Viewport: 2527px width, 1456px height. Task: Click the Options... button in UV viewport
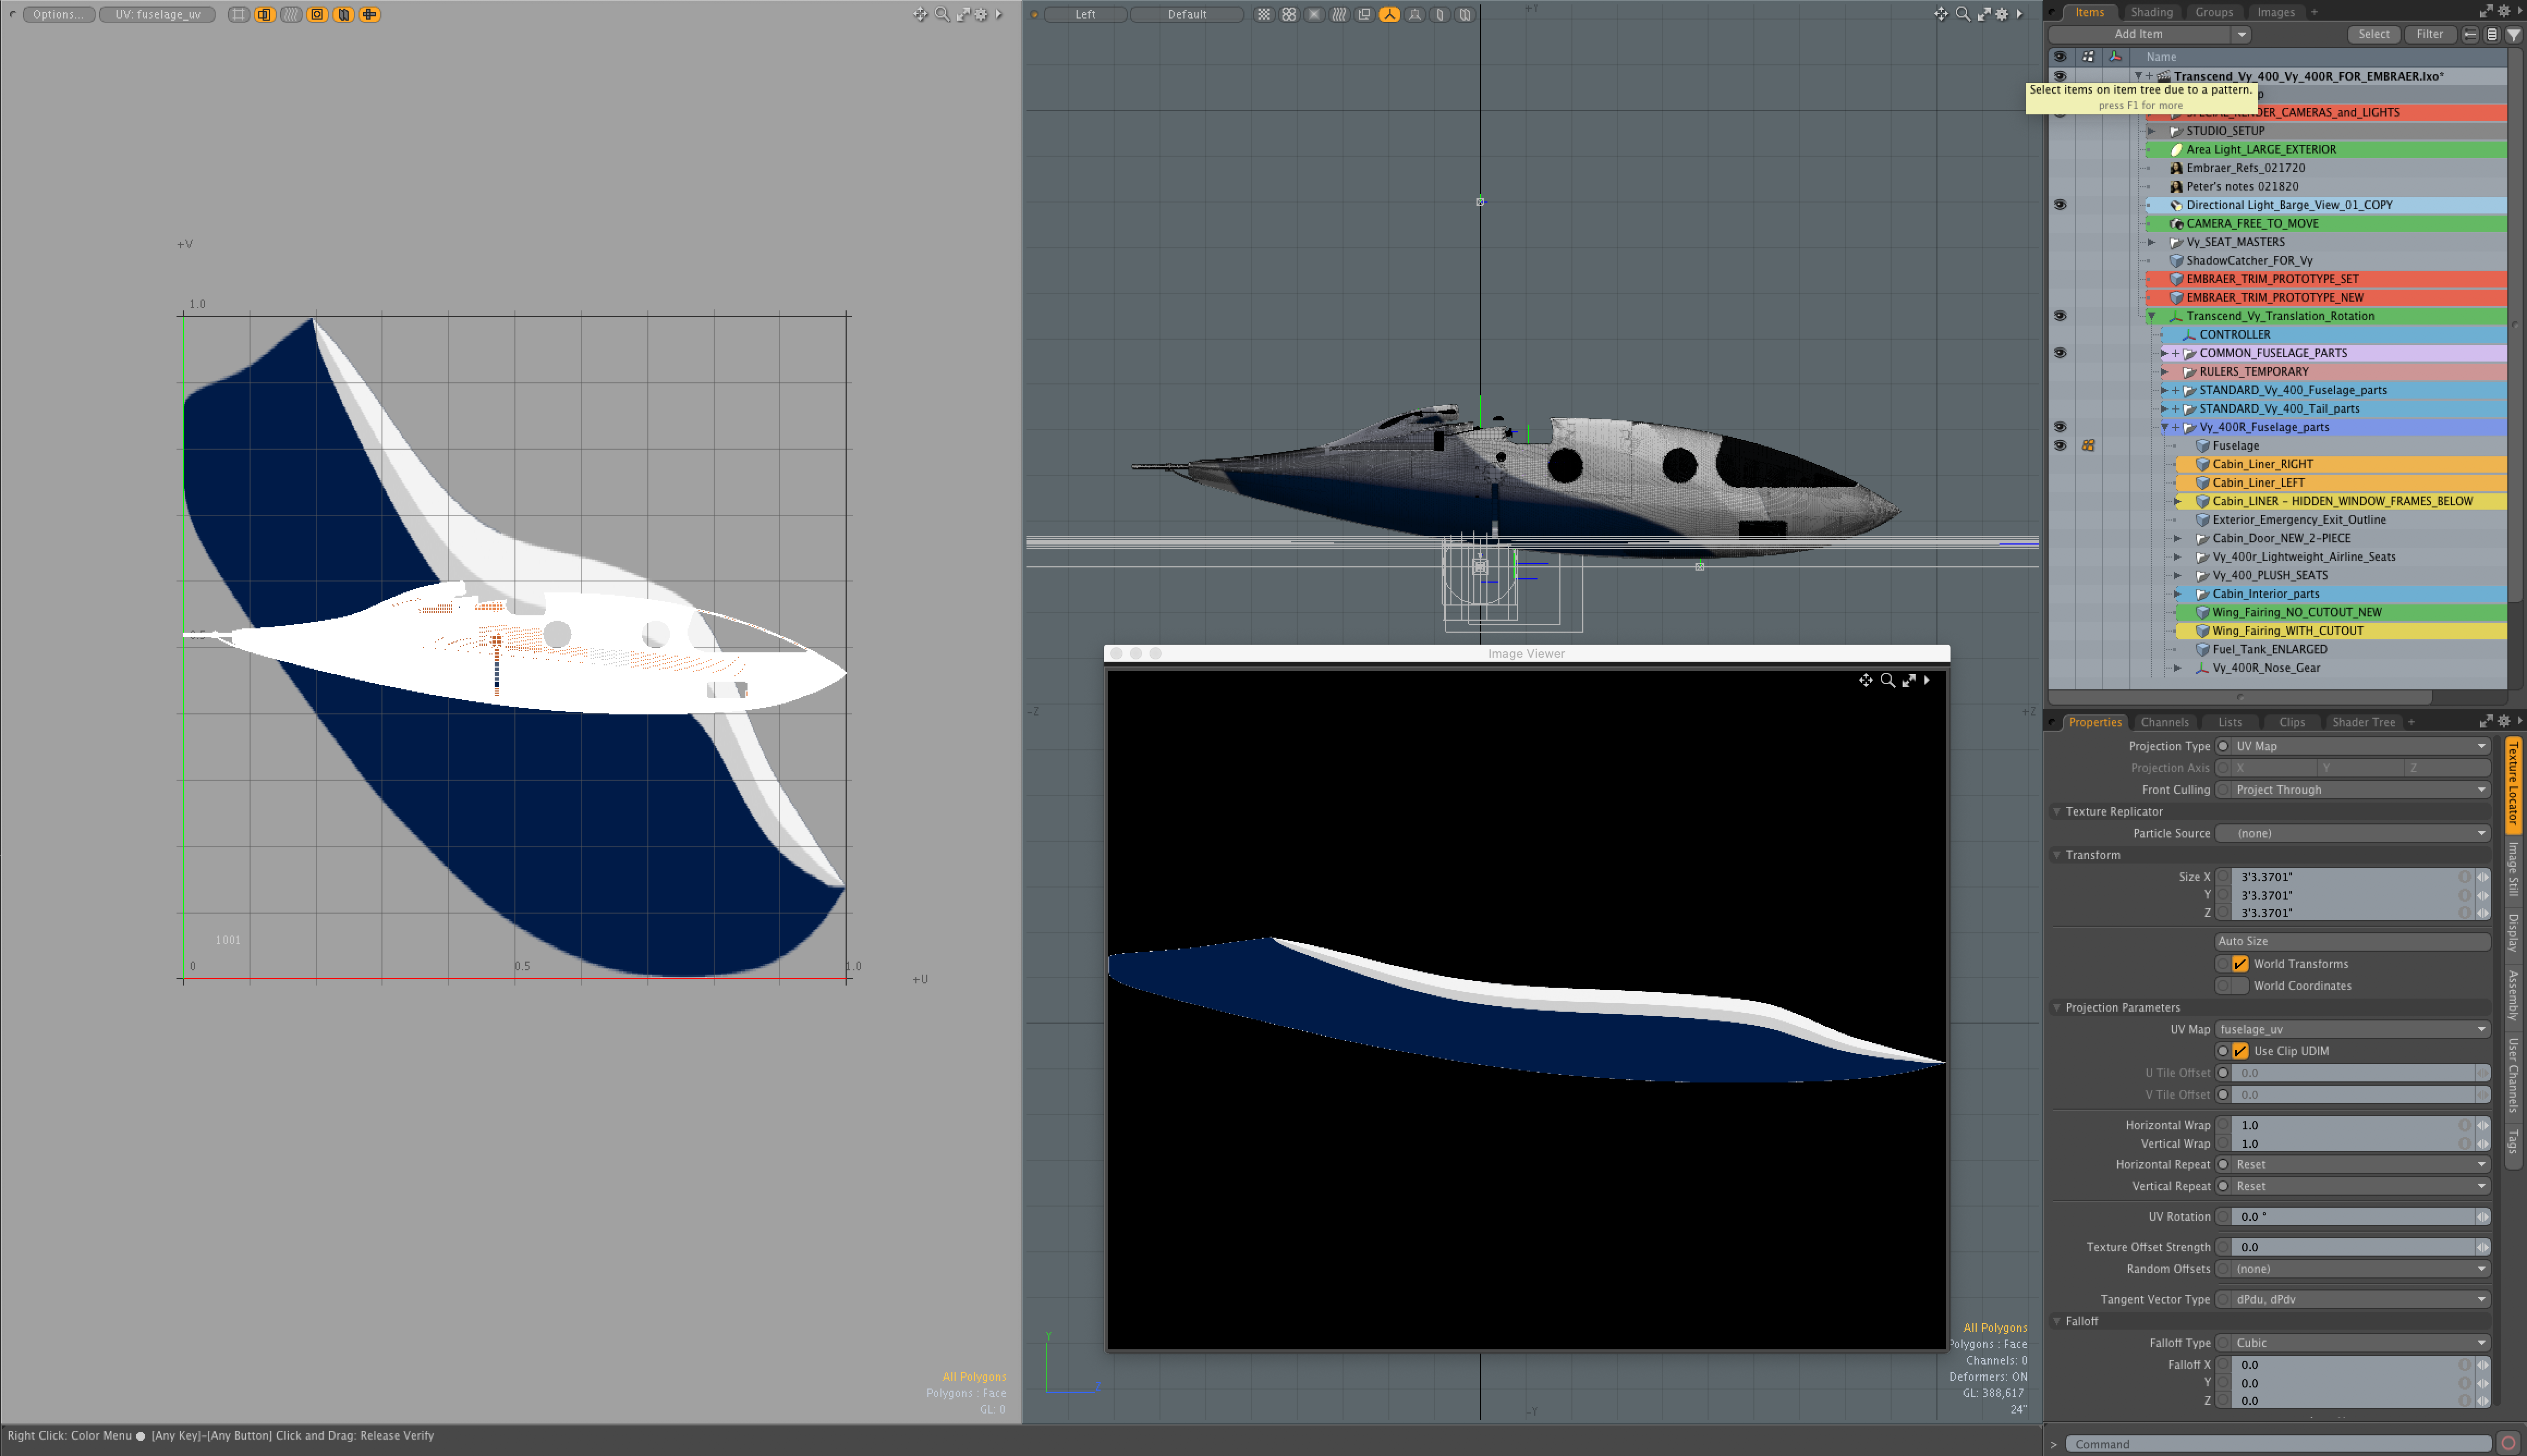(x=58, y=14)
